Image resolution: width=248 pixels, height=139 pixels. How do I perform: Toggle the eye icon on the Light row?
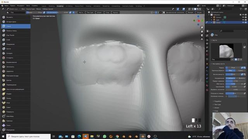click(x=243, y=20)
